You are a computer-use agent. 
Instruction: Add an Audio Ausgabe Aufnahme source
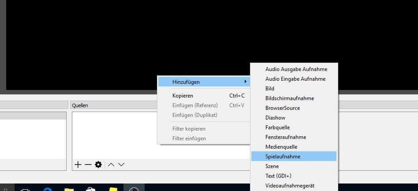coord(296,69)
